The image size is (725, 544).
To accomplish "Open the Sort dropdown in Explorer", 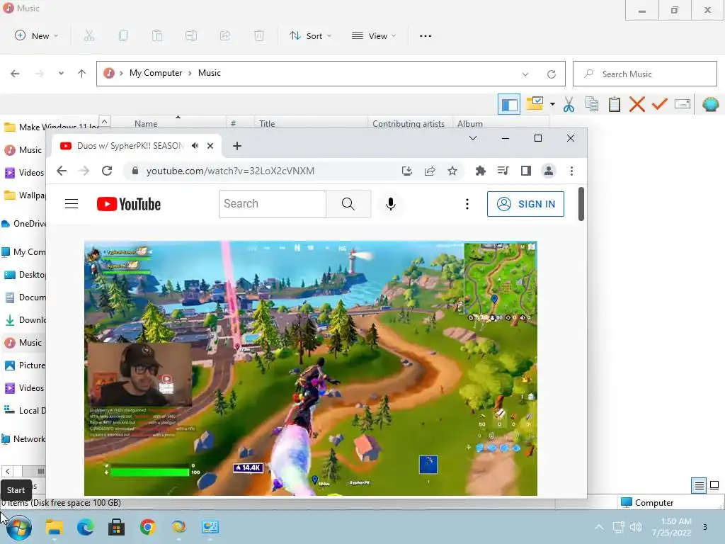I will point(311,35).
